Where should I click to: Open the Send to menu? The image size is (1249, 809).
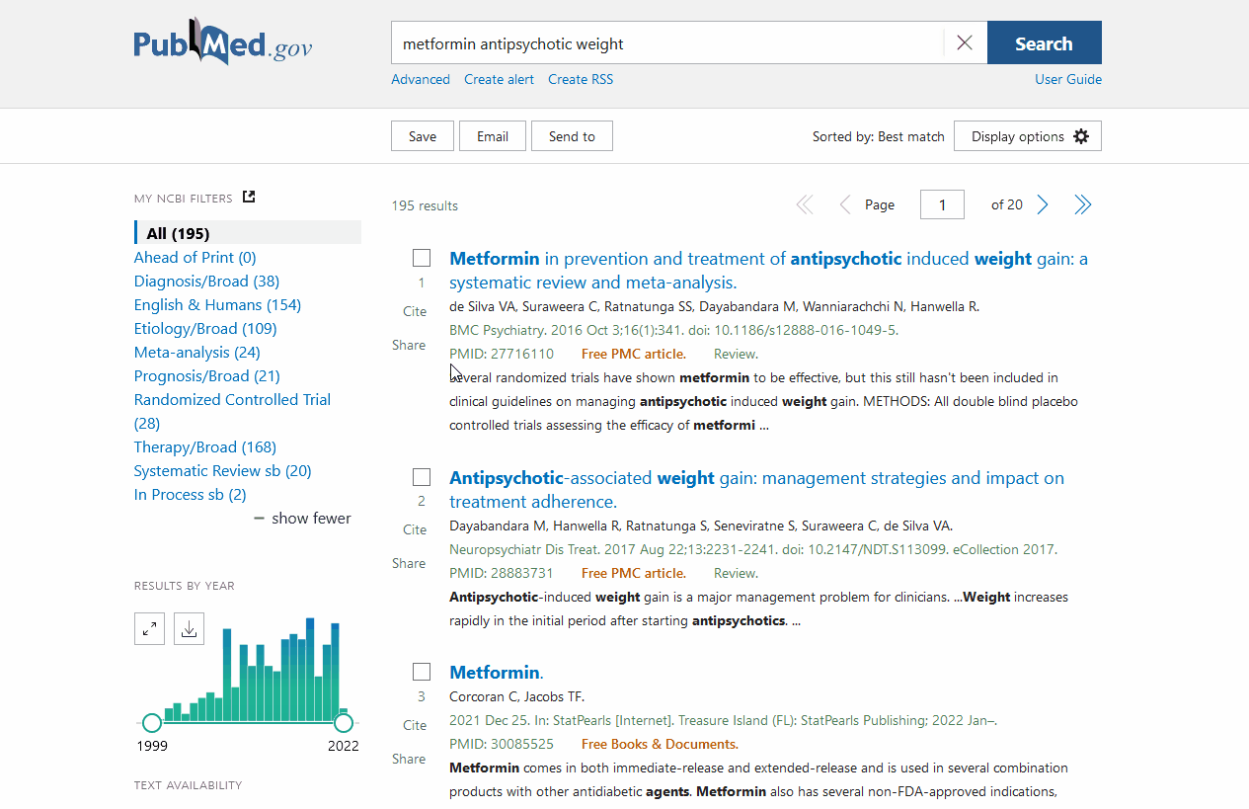572,136
